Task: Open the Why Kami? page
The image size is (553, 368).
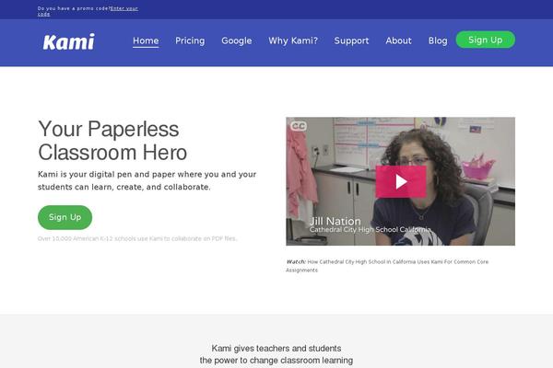Action: (x=293, y=40)
